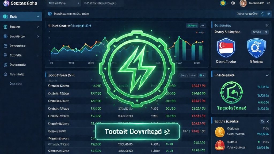Select the blue shield badge
Image resolution: width=274 pixels, height=154 pixels.
pyautogui.click(x=256, y=48)
